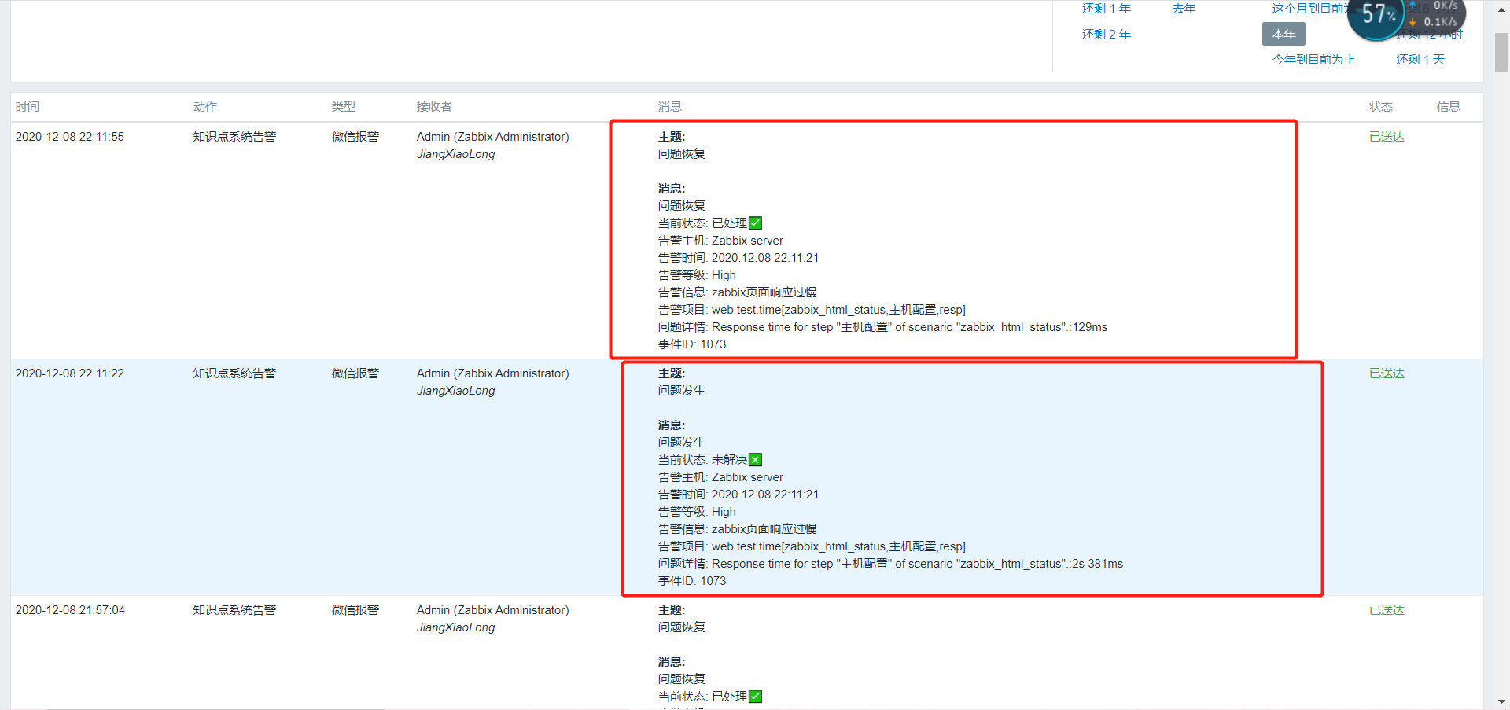This screenshot has height=710, width=1510.
Task: Click timestamp 2020-12-08 21:57:04
Action: 70,610
